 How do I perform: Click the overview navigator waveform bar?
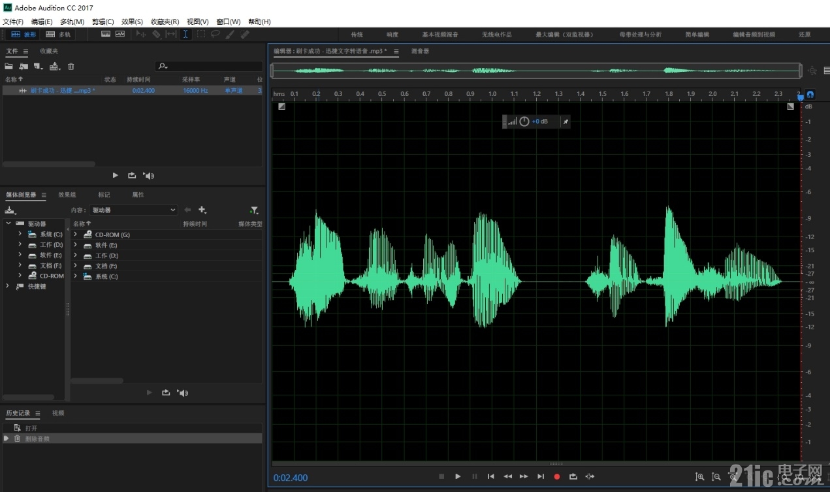coord(536,71)
